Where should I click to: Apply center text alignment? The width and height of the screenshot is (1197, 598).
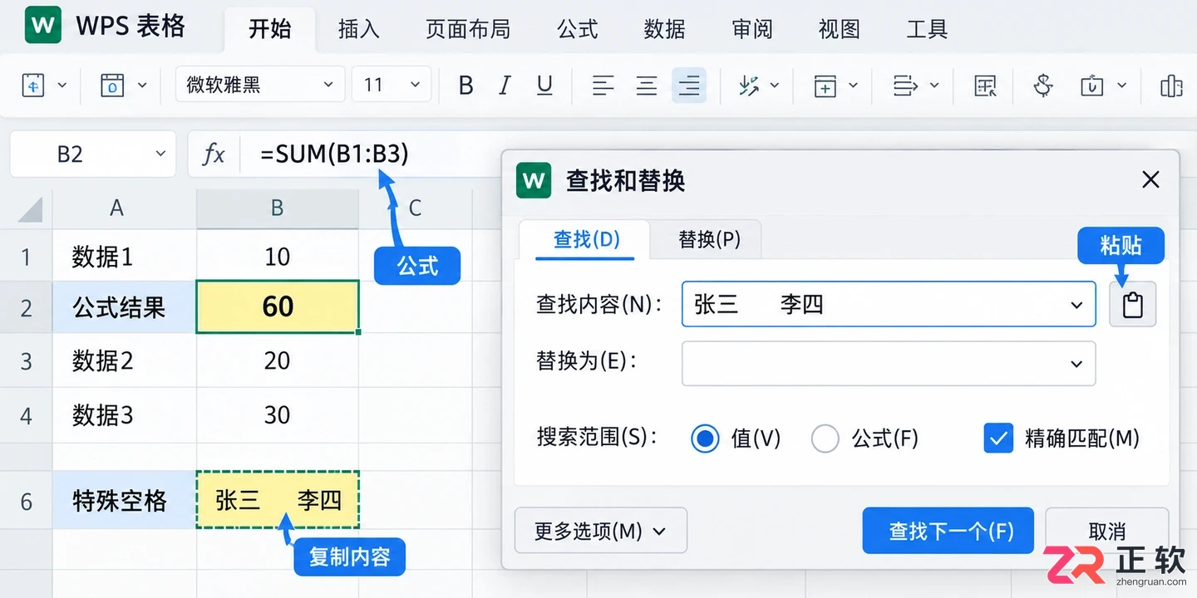[646, 85]
